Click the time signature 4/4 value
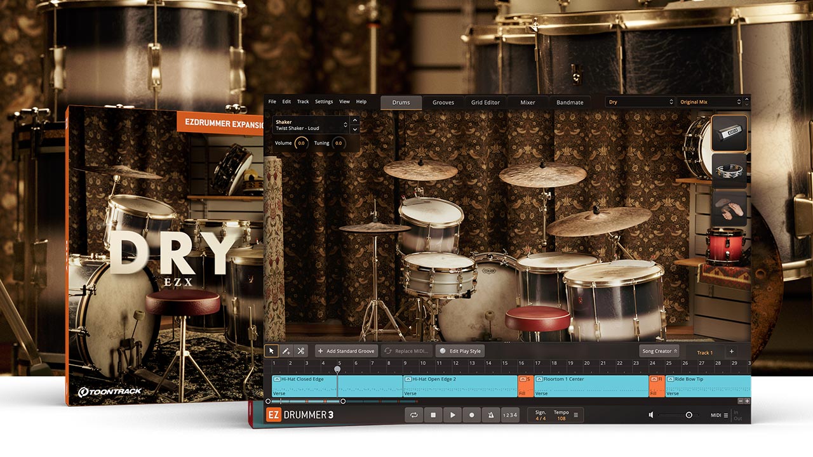 point(541,418)
